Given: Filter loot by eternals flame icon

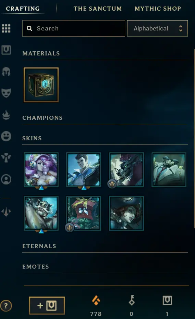Looking at the screenshot, I should coord(6,115).
